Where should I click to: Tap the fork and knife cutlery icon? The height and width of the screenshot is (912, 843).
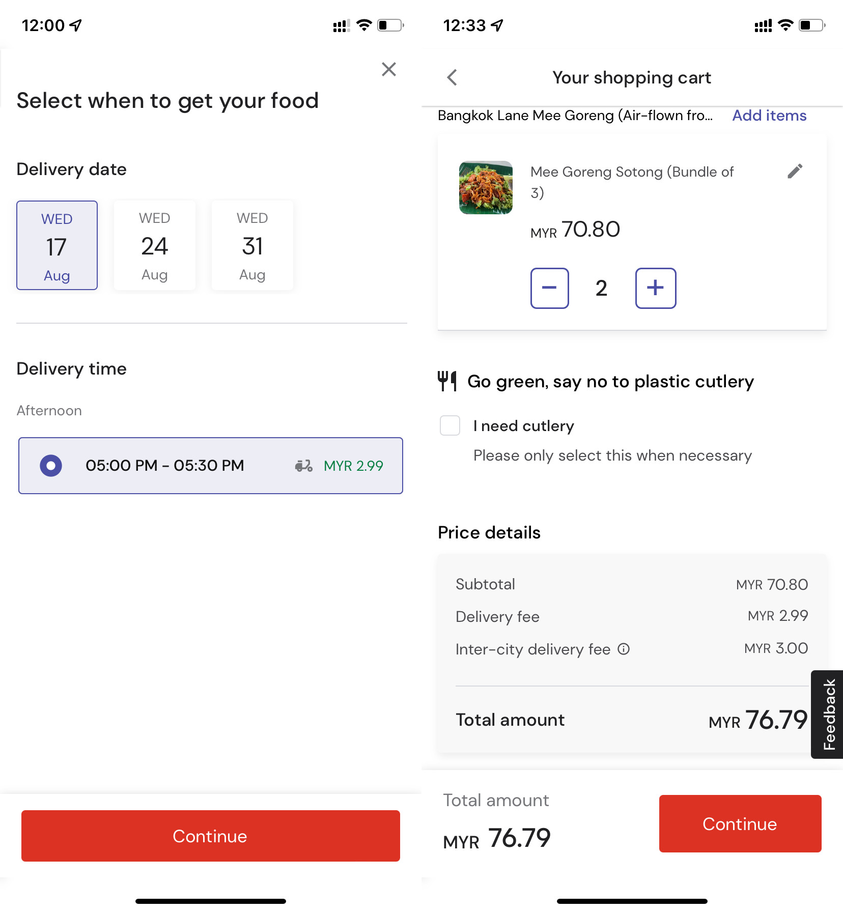447,381
